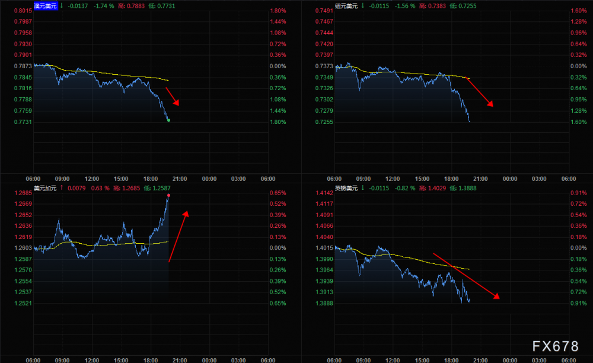Click 0.00% on the 纽元美元 percent axis

pyautogui.click(x=579, y=66)
